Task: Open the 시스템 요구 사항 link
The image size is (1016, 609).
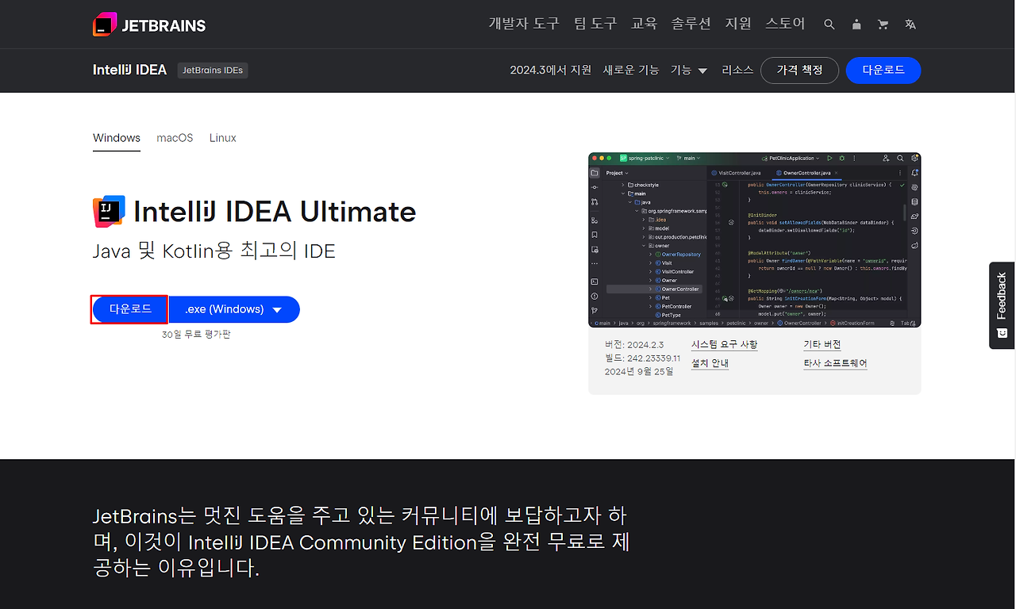Action: click(724, 345)
